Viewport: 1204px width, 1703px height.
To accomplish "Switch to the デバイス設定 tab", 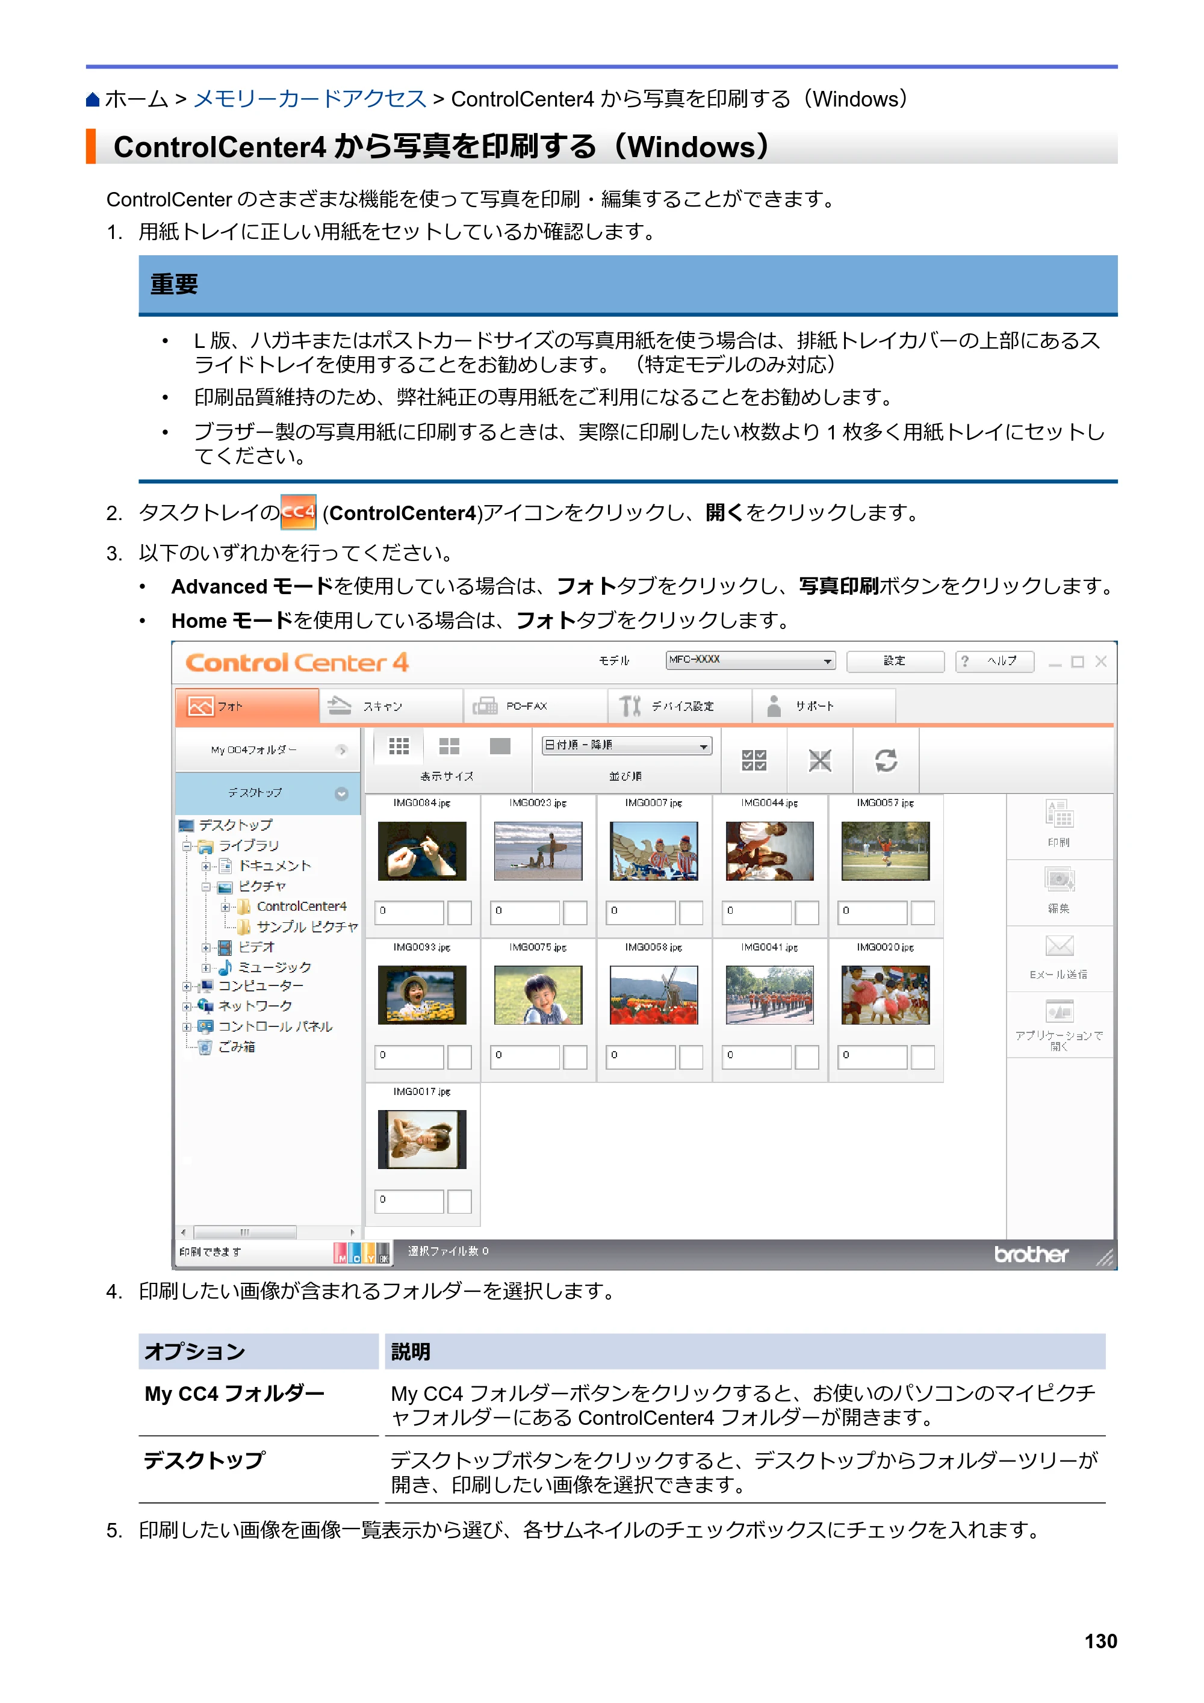I will point(680,706).
